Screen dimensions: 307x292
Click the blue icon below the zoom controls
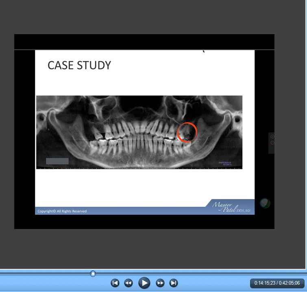click(272, 149)
